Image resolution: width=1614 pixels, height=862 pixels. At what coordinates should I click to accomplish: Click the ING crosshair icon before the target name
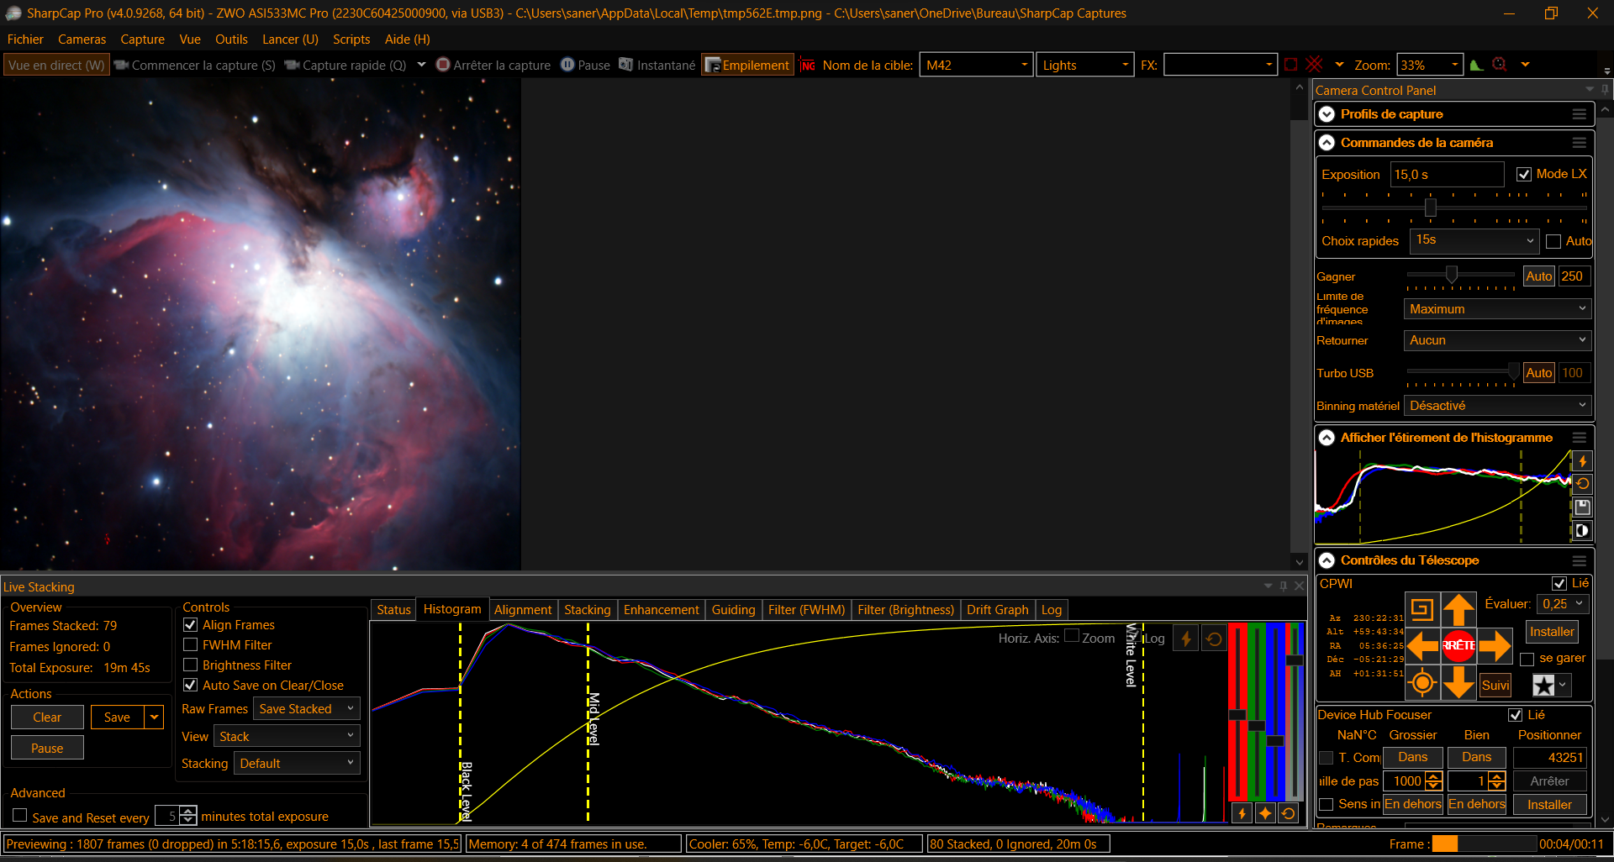click(x=808, y=65)
